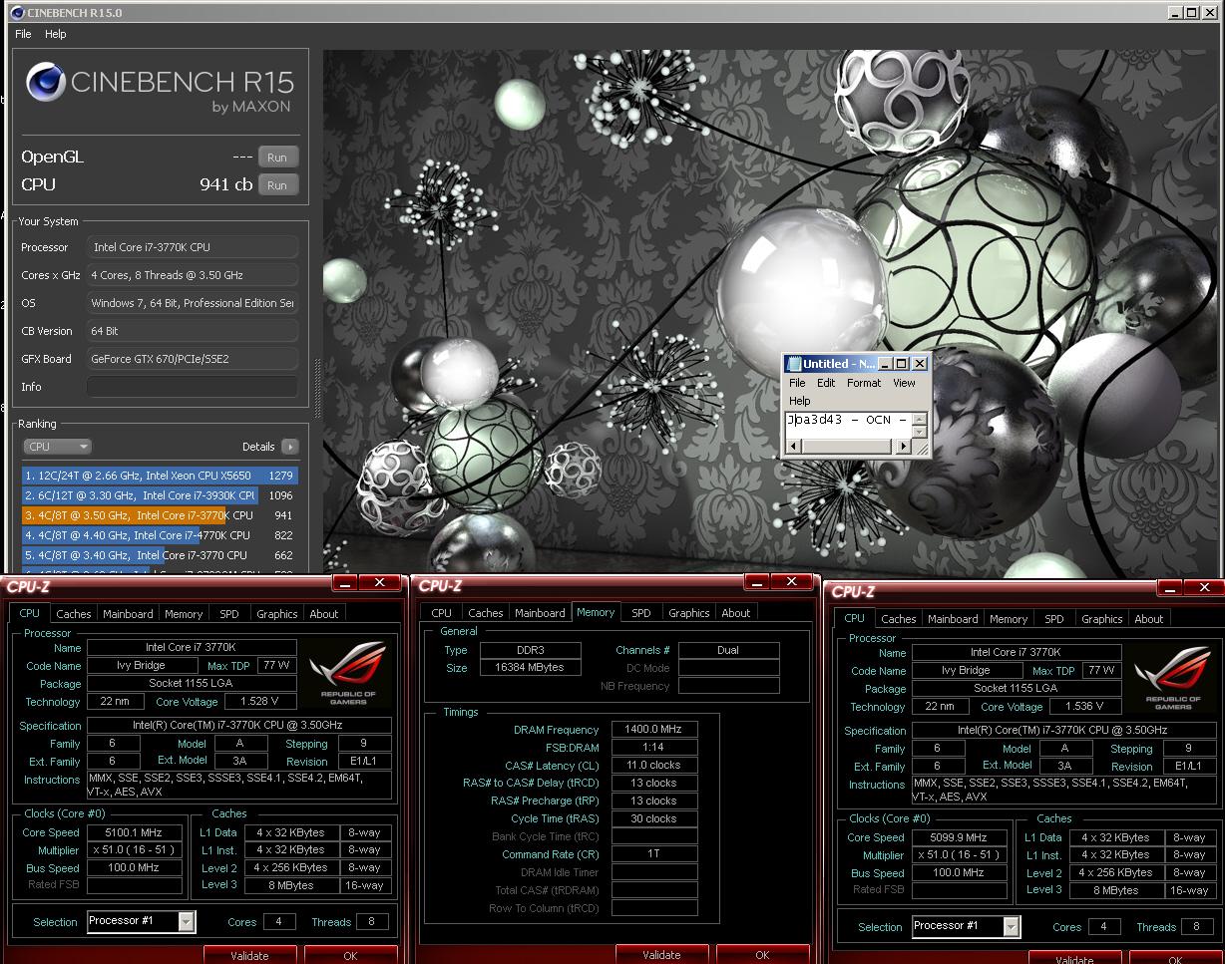Click Validate in middle CPU-Z window

pyautogui.click(x=661, y=954)
